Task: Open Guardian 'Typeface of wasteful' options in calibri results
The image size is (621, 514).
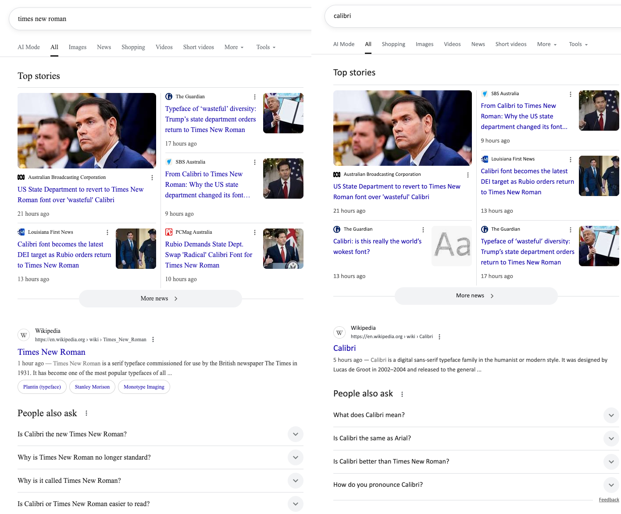Action: pos(571,230)
